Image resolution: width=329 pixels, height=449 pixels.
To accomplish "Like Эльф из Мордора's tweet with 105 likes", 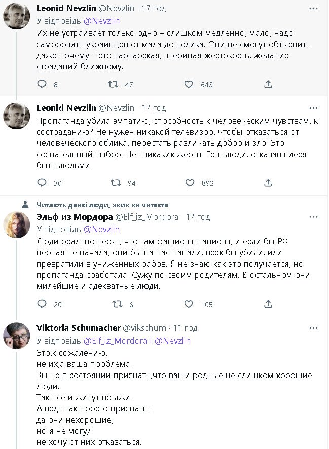I will tap(189, 304).
